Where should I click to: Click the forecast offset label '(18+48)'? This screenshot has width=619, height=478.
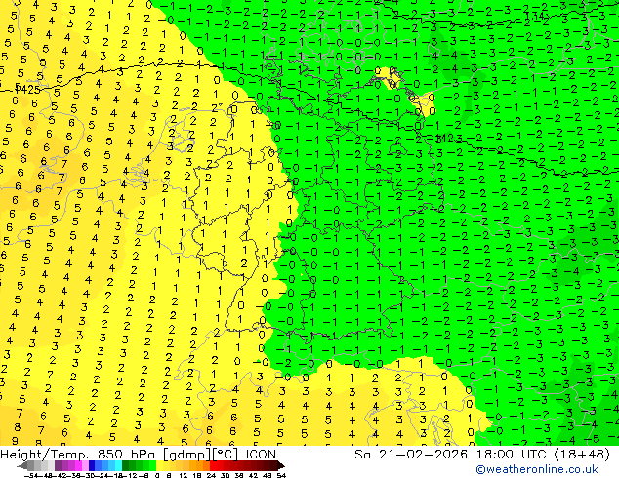click(x=582, y=455)
